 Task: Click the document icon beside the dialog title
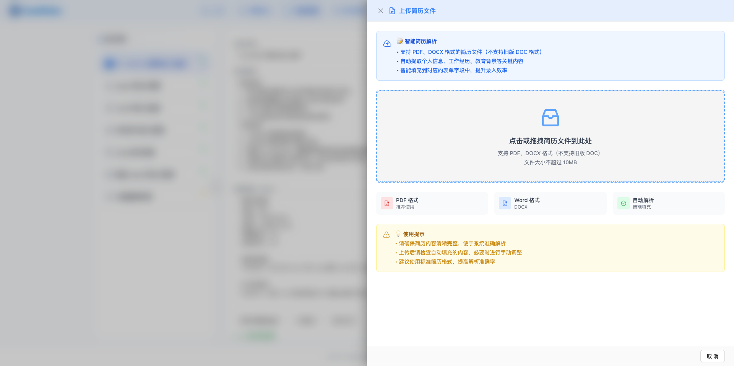pos(392,11)
